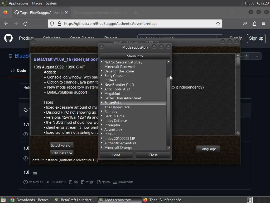Click the ellipsis button next to tag 1.0

pos(35,173)
